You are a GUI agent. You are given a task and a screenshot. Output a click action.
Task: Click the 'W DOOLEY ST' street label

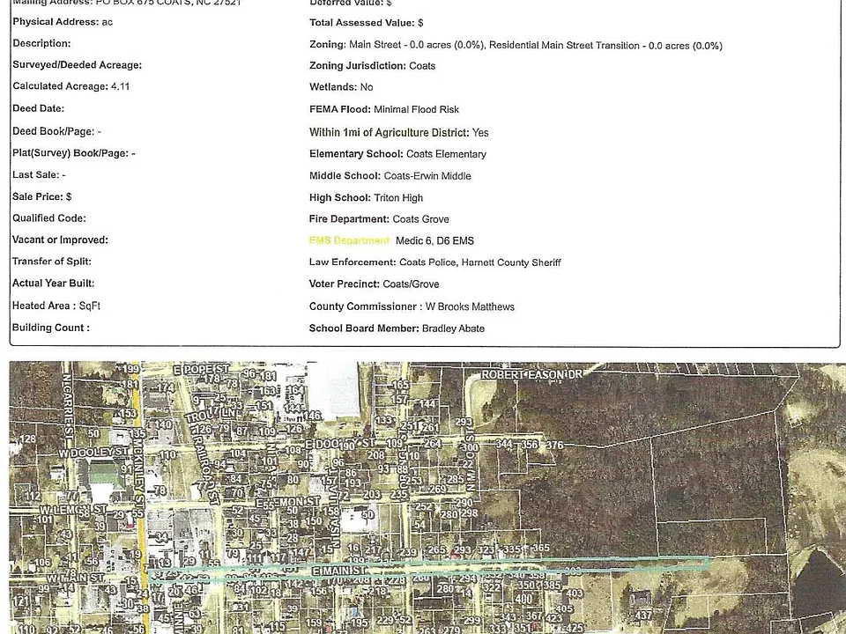[x=93, y=452]
